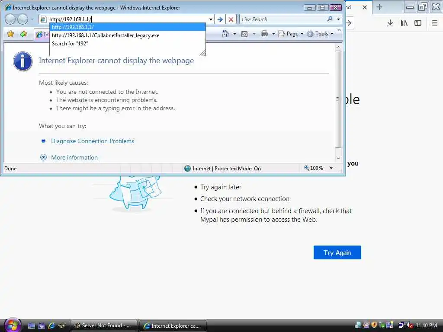Screen dimensions: 443x332
Task: Click the Add to Favorites icon
Action: (x=23, y=34)
